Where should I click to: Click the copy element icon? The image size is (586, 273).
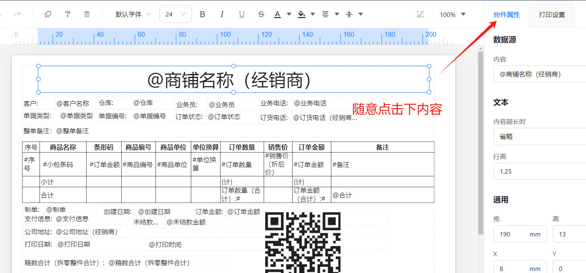[48, 14]
